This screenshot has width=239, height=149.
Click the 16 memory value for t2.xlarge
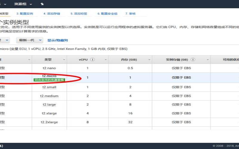click(x=130, y=113)
